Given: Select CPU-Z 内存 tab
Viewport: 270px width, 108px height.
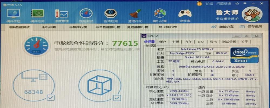Looking at the screenshot, I should 188,42.
